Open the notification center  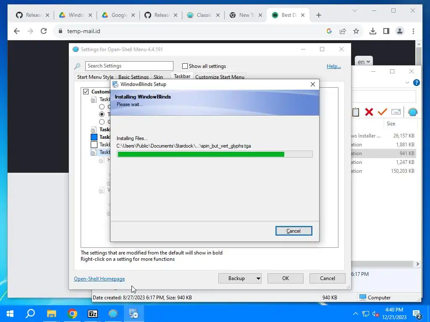click(417, 314)
